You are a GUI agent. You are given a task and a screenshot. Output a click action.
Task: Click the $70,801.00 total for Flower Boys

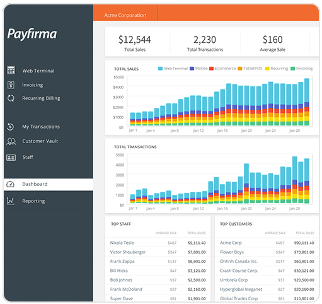pos(304,252)
